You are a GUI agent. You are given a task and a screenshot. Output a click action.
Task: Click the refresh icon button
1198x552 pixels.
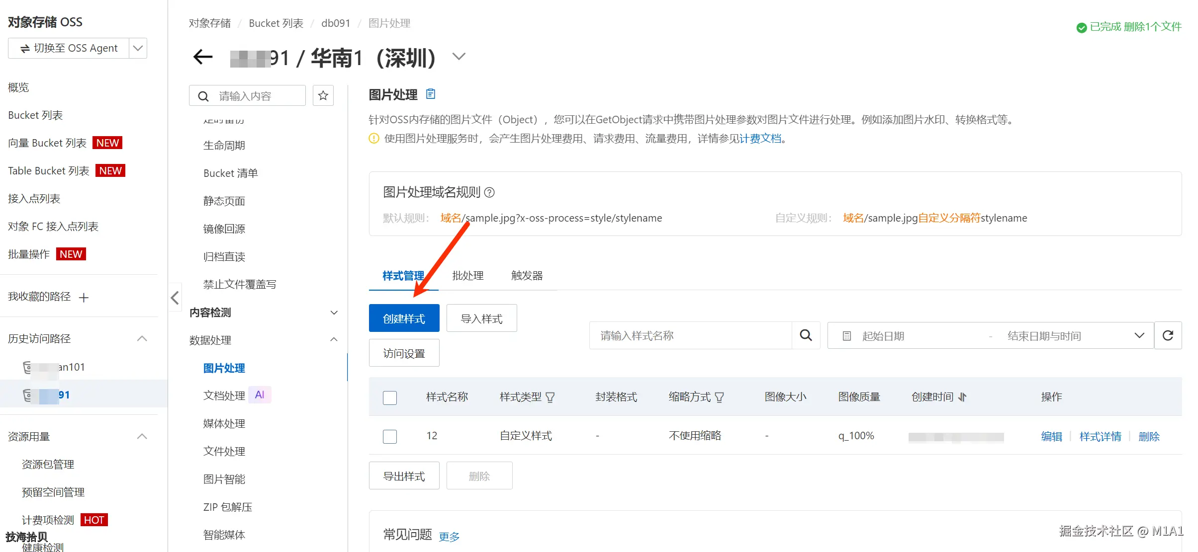coord(1168,335)
